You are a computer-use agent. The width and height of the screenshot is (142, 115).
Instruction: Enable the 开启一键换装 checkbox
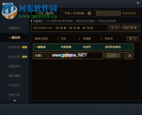(34, 13)
